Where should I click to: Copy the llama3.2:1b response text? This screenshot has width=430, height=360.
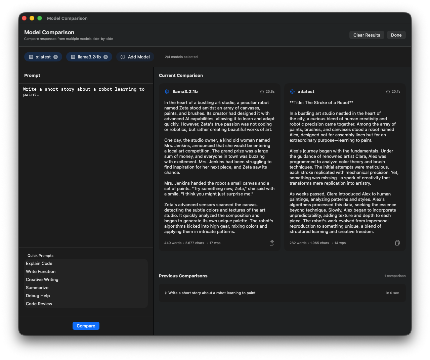tap(272, 243)
